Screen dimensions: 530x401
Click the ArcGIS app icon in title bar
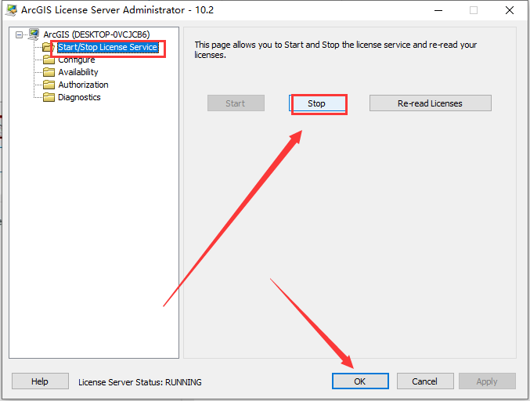(x=11, y=10)
